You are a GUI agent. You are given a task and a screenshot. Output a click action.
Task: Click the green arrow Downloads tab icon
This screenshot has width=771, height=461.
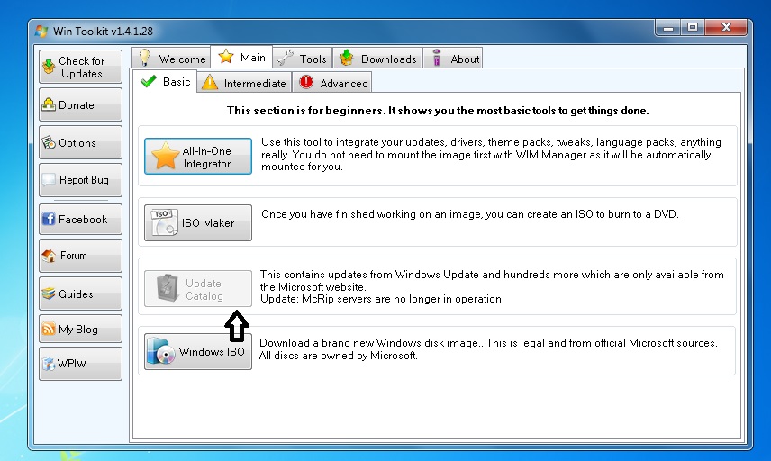347,58
